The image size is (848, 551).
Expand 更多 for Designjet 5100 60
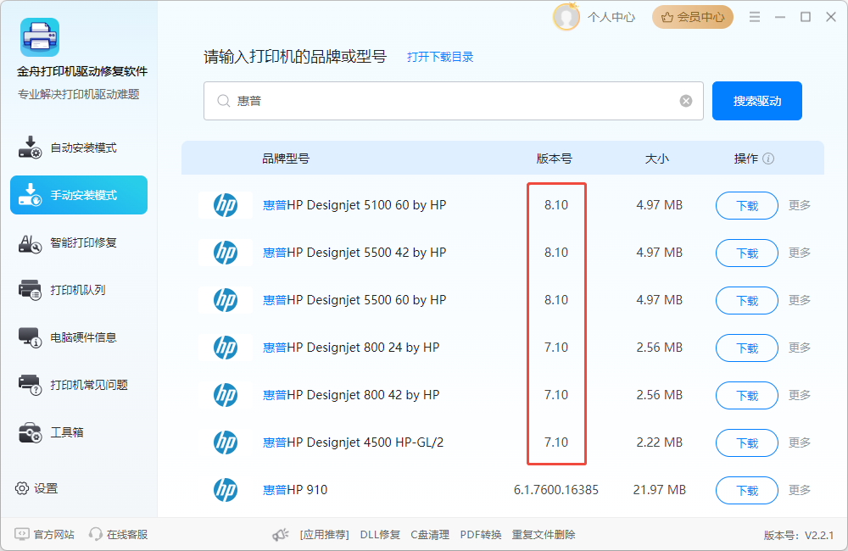[800, 205]
